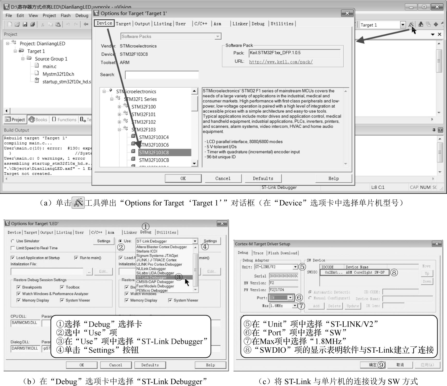Viewport: 447px width, 386px height.
Task: Open the Flash menu in uVision
Action: pos(66,16)
